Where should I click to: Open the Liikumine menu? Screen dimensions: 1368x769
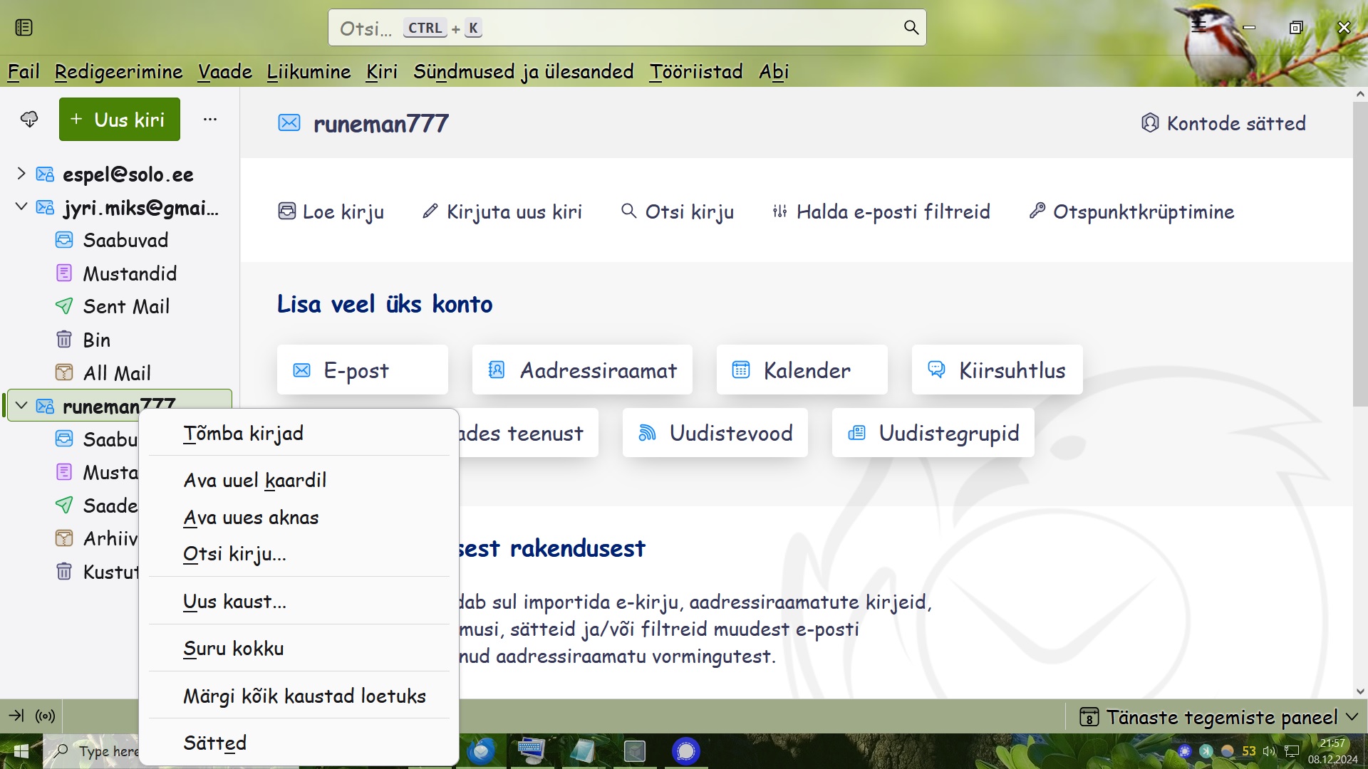(x=309, y=71)
